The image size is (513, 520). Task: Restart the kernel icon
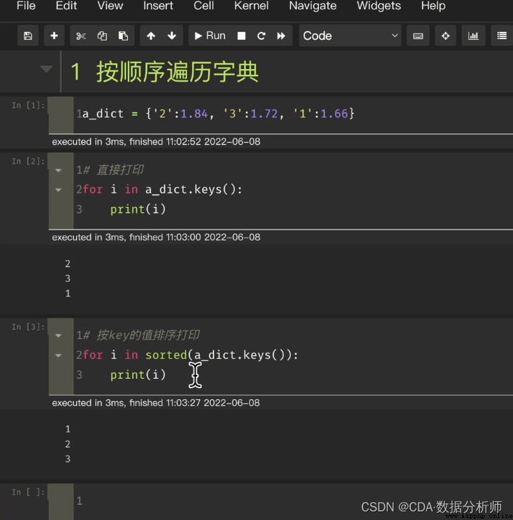[x=261, y=36]
